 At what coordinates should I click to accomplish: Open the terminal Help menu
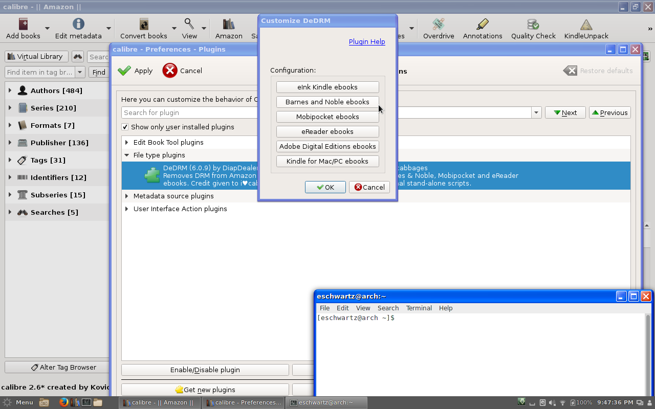446,308
